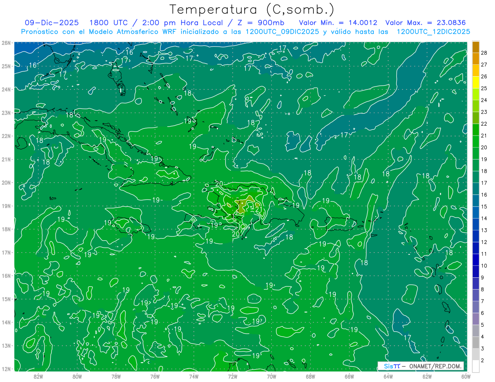The height and width of the screenshot is (382, 495).
Task: Click latitude axis label '22N'
Action: [x=6, y=136]
